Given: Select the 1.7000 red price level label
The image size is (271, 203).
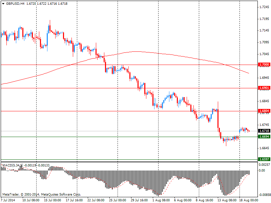Looking at the screenshot, I should tap(264, 65).
